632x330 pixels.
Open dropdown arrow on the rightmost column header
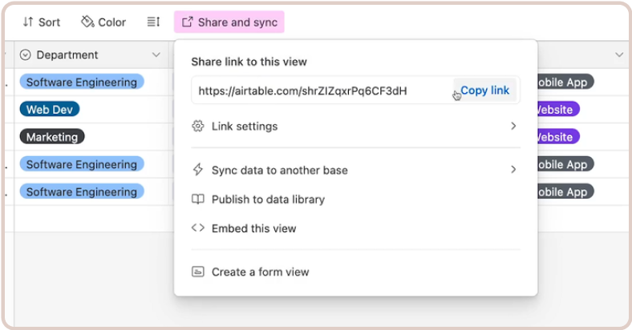[619, 55]
